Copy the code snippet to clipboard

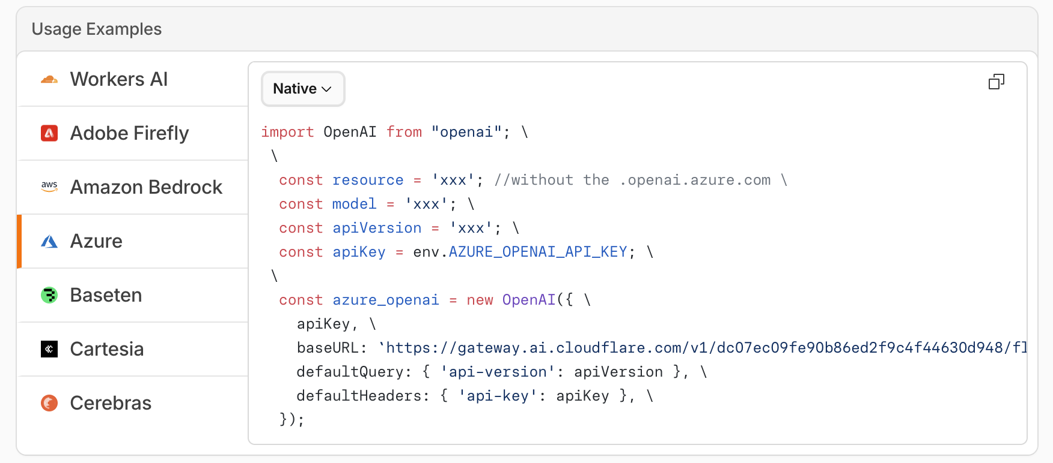pyautogui.click(x=996, y=82)
